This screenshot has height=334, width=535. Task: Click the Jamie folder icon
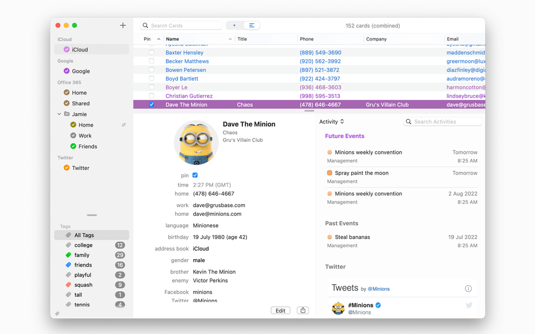[66, 114]
